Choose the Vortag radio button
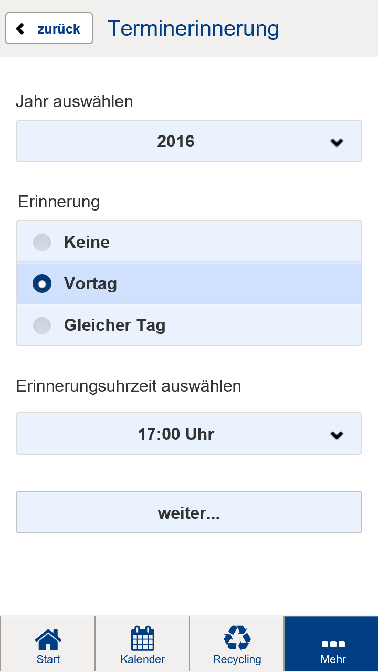The image size is (378, 672). click(x=42, y=284)
